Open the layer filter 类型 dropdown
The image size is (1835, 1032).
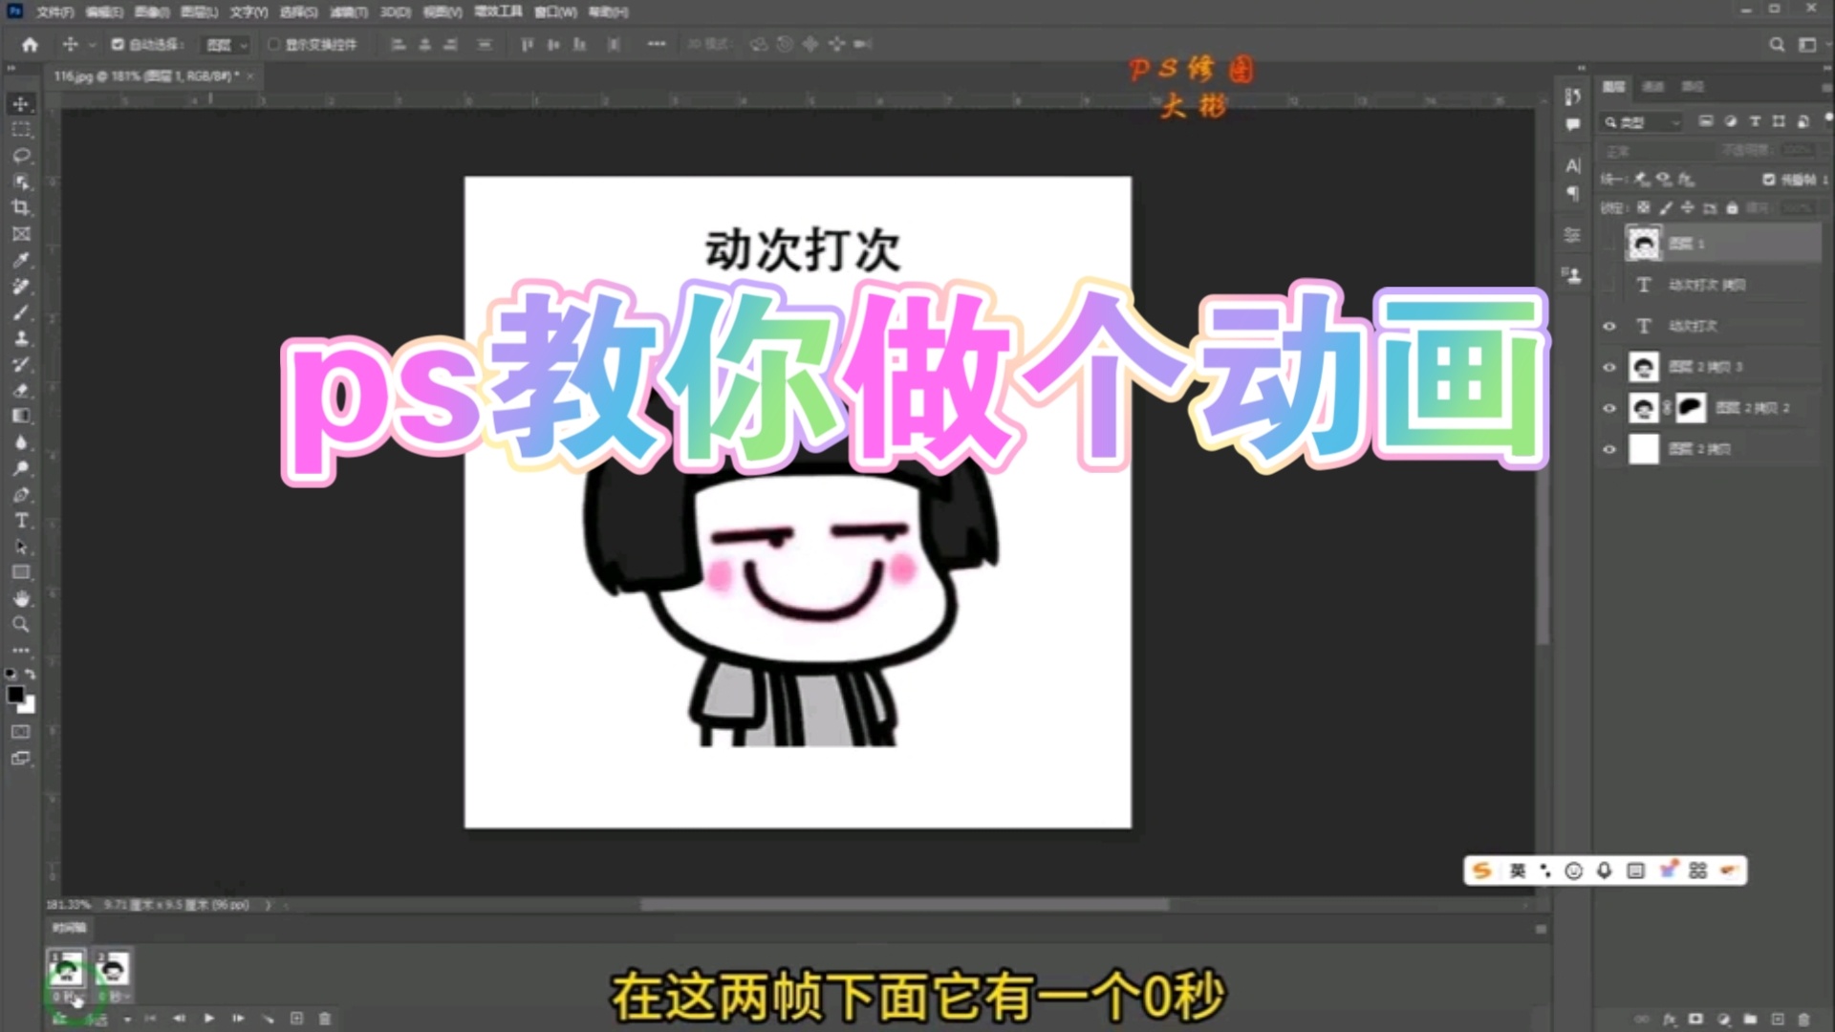(x=1640, y=122)
